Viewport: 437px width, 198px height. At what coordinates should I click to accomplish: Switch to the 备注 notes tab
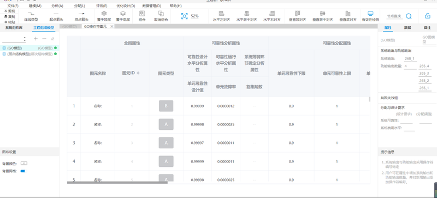[427, 28]
